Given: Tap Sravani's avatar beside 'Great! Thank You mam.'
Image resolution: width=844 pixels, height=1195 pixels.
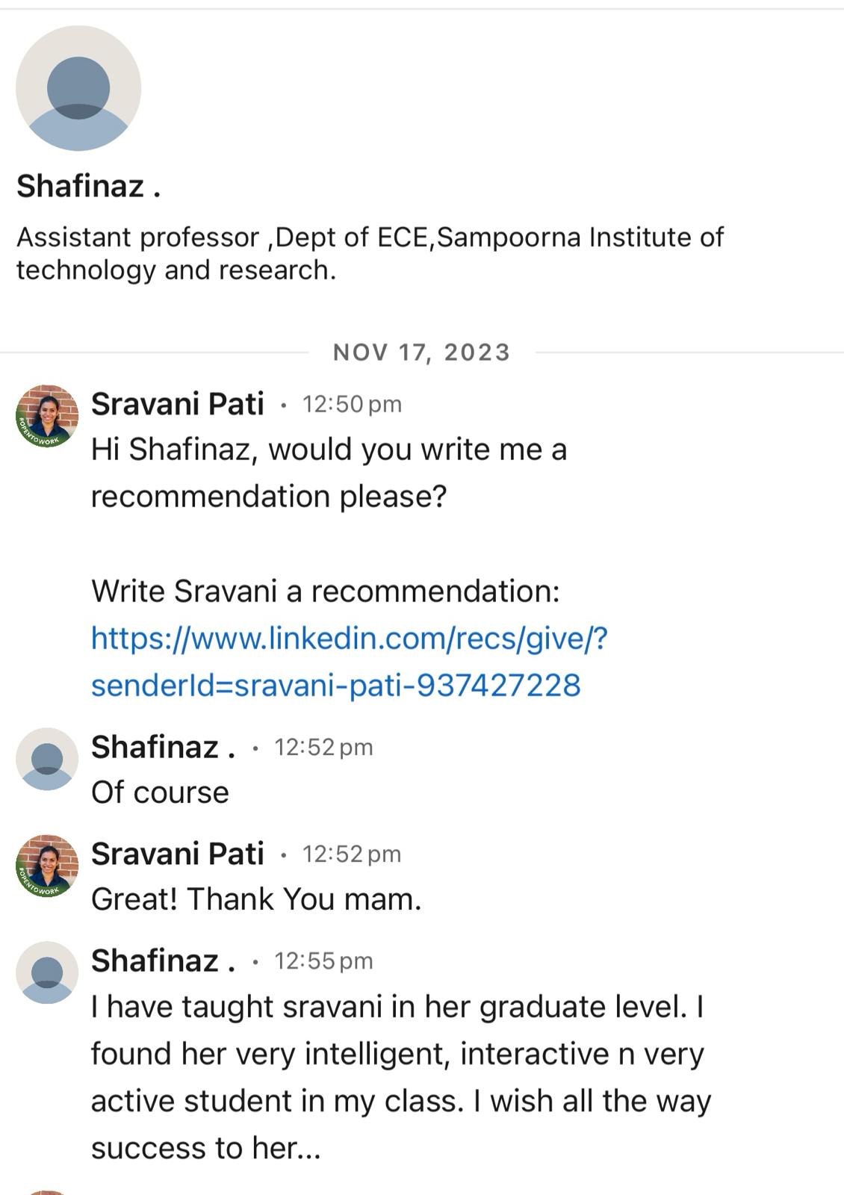Looking at the screenshot, I should click(47, 866).
